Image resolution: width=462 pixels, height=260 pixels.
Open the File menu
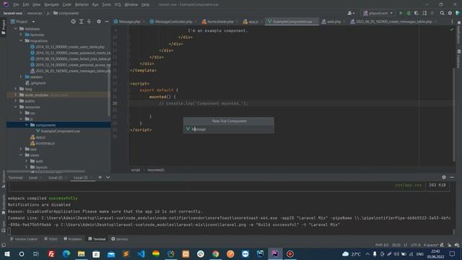(16, 4)
